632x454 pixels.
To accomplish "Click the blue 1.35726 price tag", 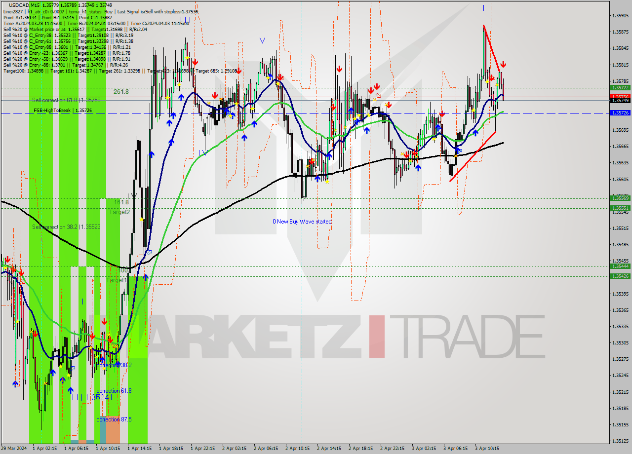I will 620,113.
